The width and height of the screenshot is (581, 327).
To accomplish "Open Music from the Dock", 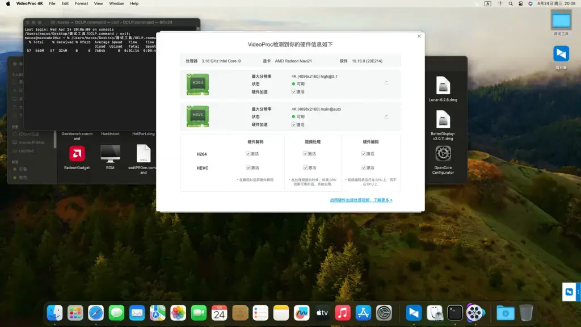I will (343, 313).
